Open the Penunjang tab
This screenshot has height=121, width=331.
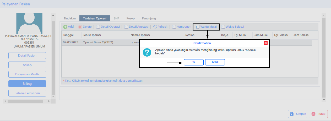149,19
